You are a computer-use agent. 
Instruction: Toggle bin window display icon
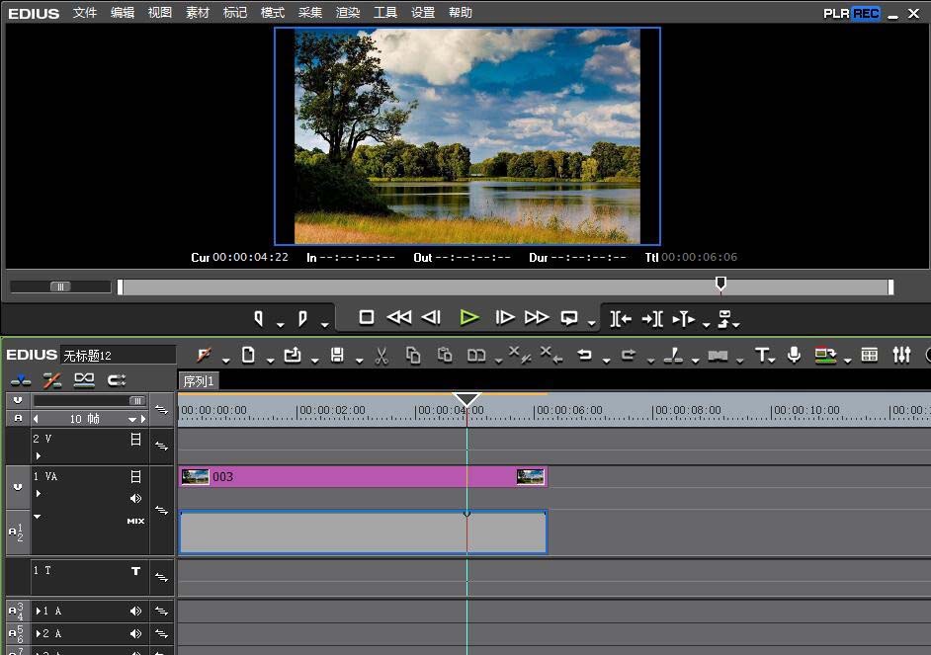[x=870, y=356]
